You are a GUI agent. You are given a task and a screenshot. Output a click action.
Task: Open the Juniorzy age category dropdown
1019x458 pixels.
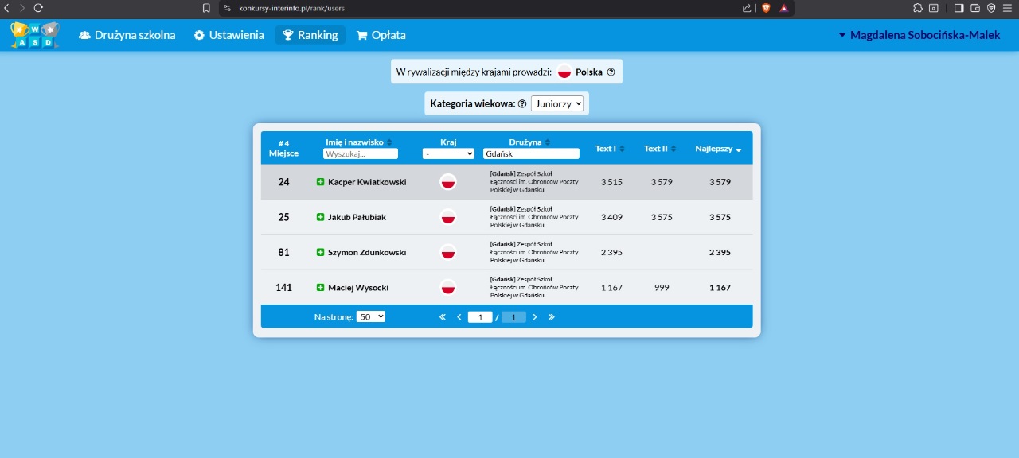pos(557,103)
